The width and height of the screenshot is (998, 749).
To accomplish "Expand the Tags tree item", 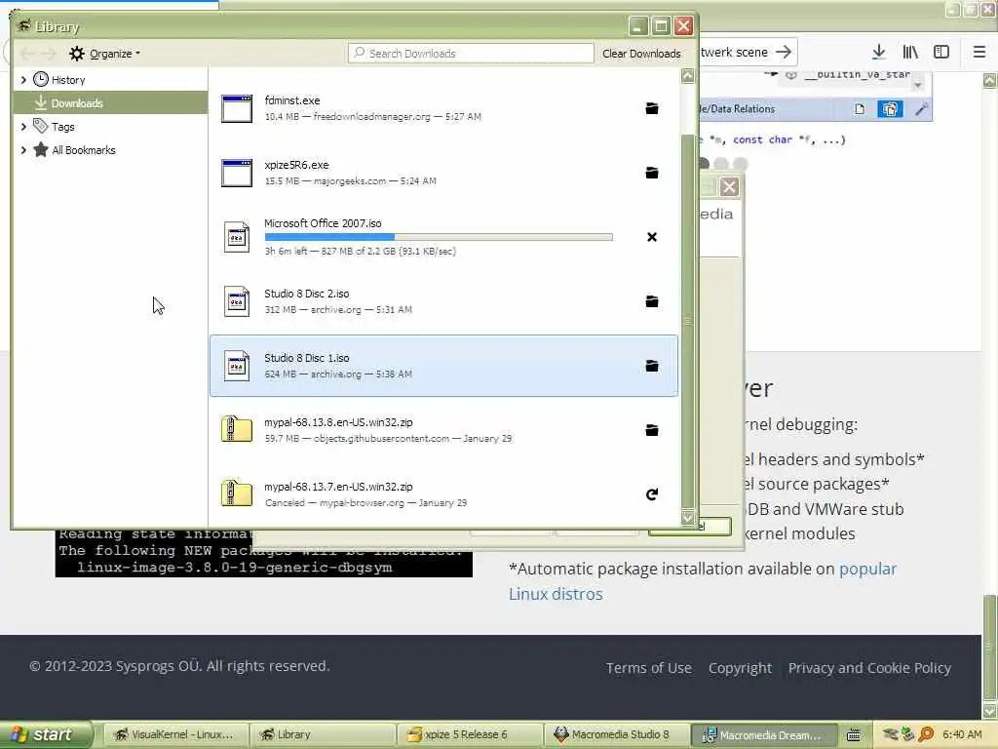I will 23,127.
